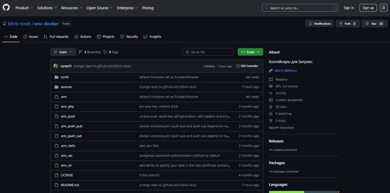Click the green language bar segment
The width and height of the screenshot is (390, 193).
[x=287, y=192]
